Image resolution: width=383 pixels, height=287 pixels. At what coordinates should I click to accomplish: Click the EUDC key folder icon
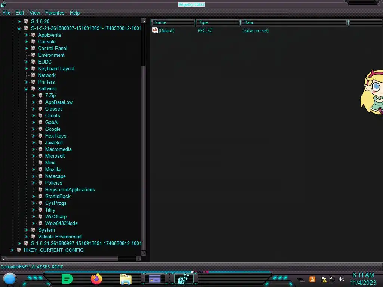(33, 62)
